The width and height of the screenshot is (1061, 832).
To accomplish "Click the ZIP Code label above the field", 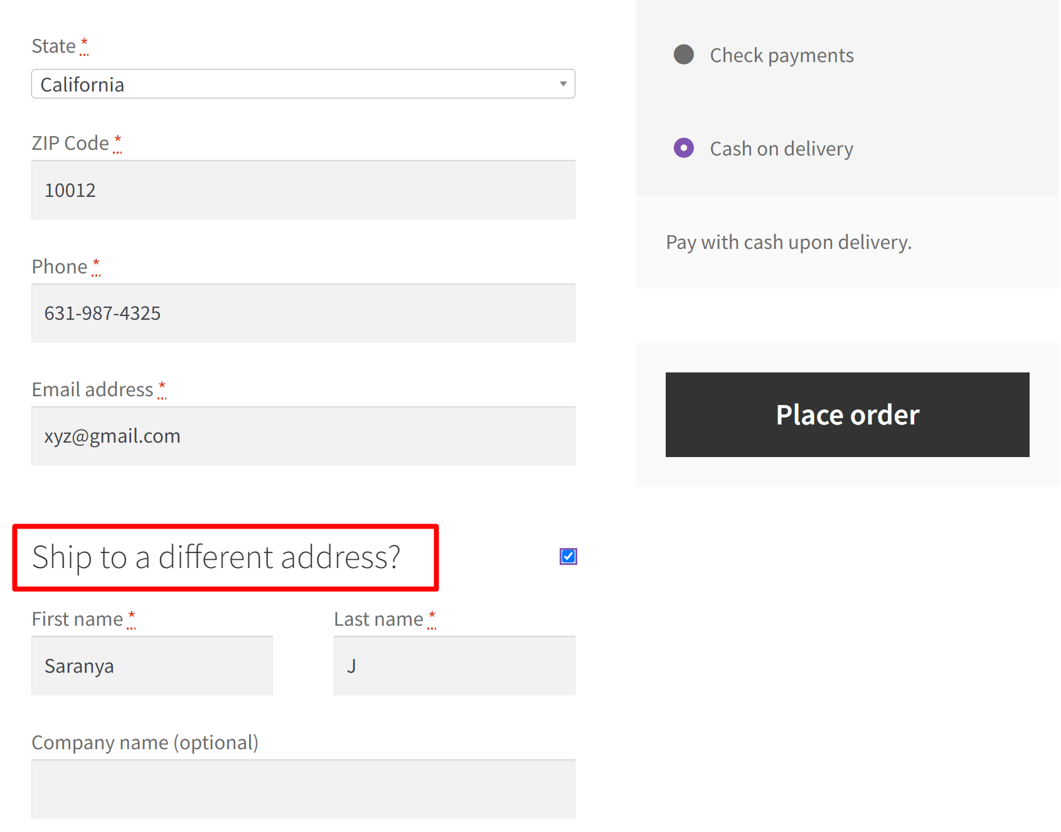I will 71,142.
